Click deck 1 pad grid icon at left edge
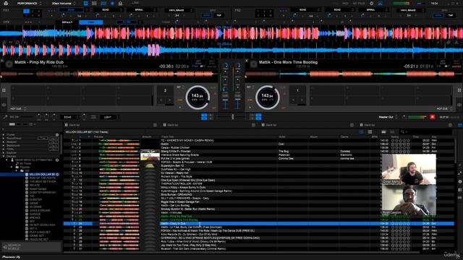This screenshot has height=260, width=463. (4, 90)
